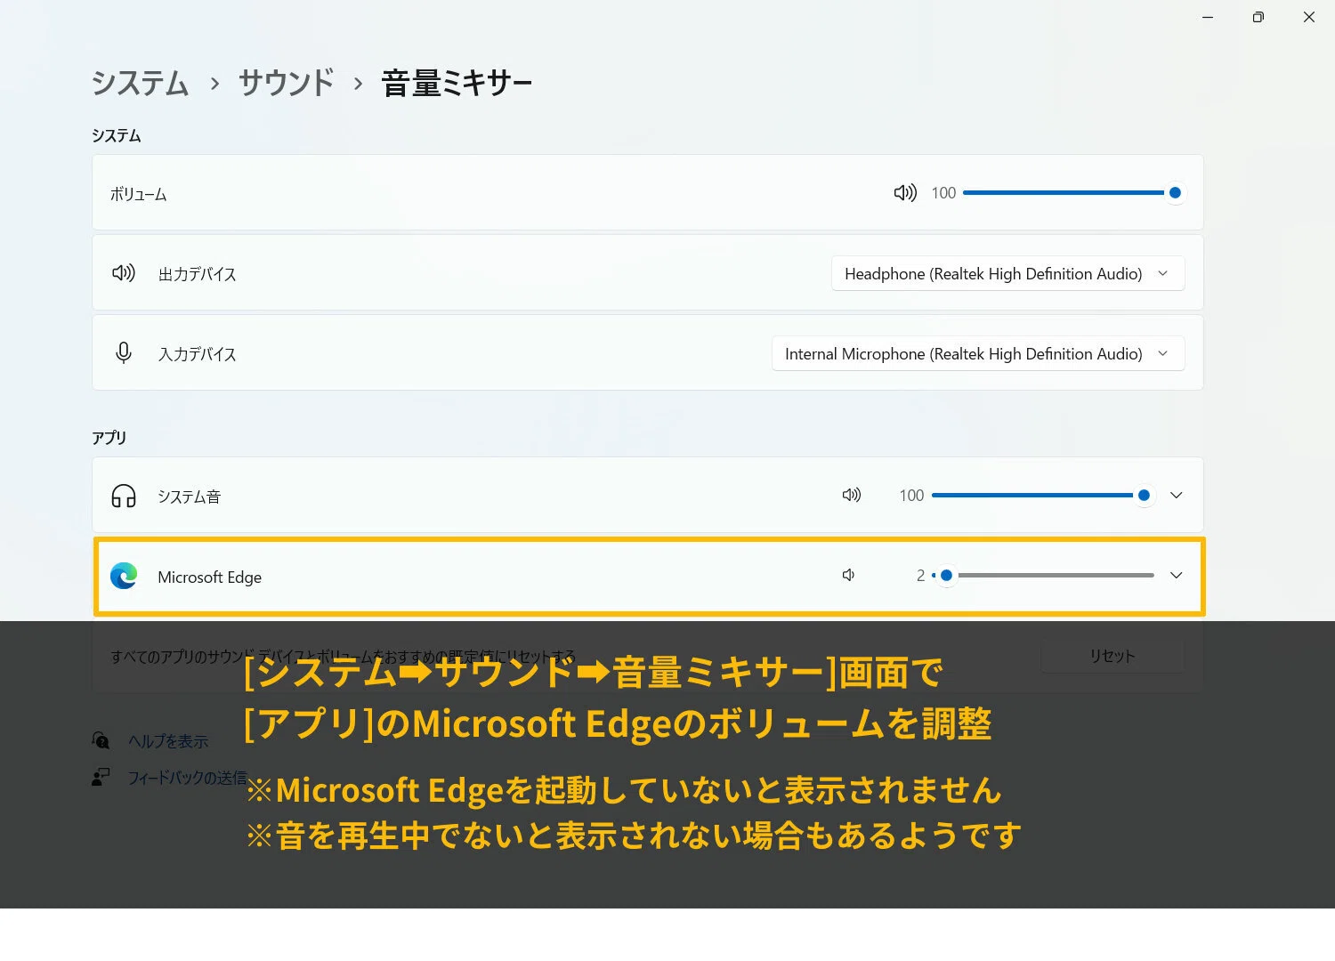
Task: Click the 入力デバイス label
Action: coord(198,354)
